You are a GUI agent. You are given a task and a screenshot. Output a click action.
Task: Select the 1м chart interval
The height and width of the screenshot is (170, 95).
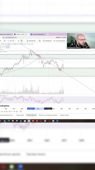coord(8,41)
